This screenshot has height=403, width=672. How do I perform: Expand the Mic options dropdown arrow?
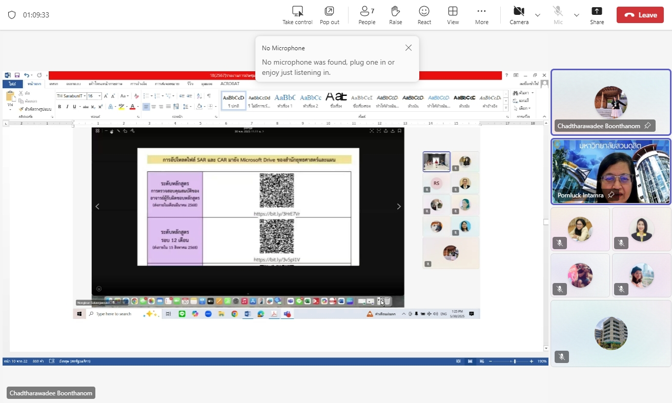(577, 15)
